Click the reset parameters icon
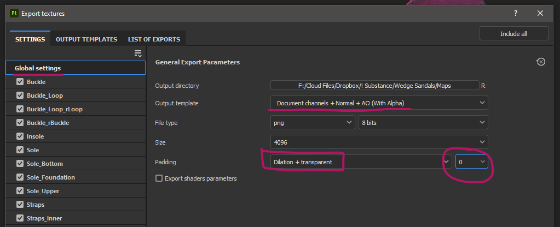 click(x=541, y=62)
